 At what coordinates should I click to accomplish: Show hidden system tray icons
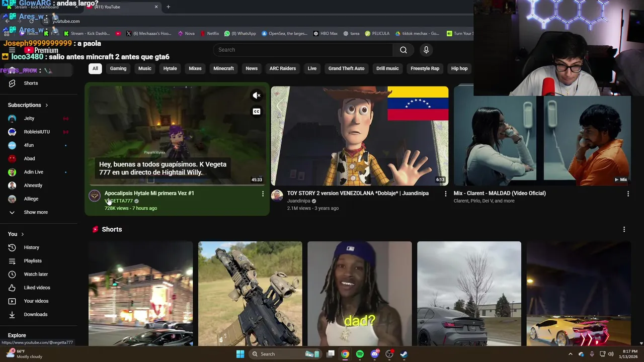[x=570, y=354]
